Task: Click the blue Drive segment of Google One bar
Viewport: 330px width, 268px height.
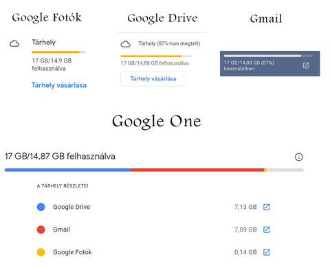Action: 67,170
